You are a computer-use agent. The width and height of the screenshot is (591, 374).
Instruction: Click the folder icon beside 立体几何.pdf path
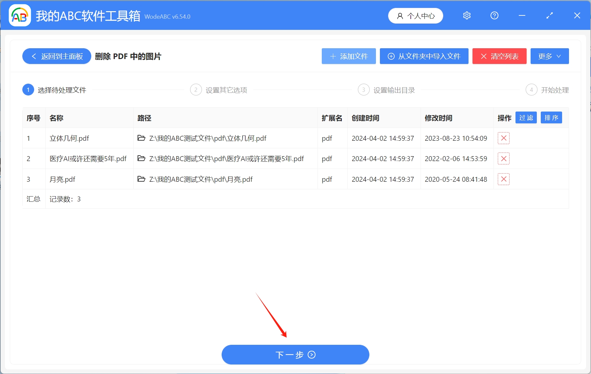pos(141,138)
